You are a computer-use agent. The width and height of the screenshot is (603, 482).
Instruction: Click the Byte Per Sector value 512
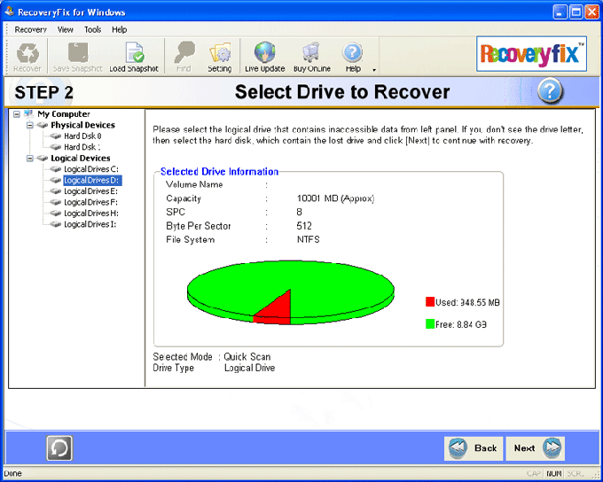304,226
